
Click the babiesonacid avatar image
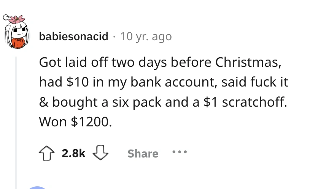point(18,33)
